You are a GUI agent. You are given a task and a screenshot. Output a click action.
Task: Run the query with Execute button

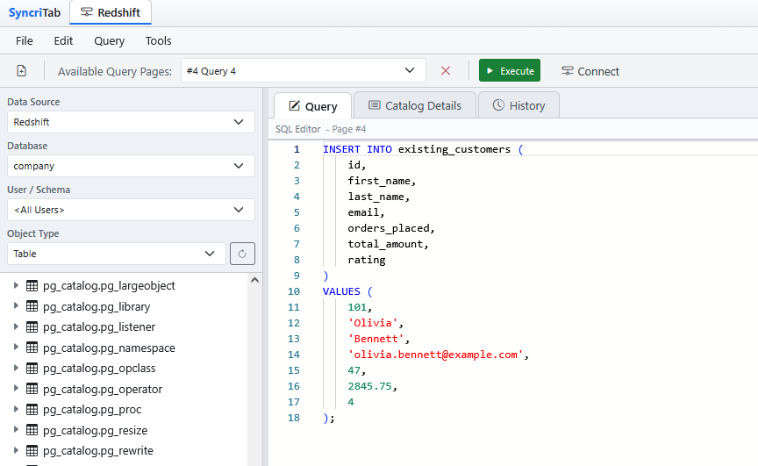[510, 70]
